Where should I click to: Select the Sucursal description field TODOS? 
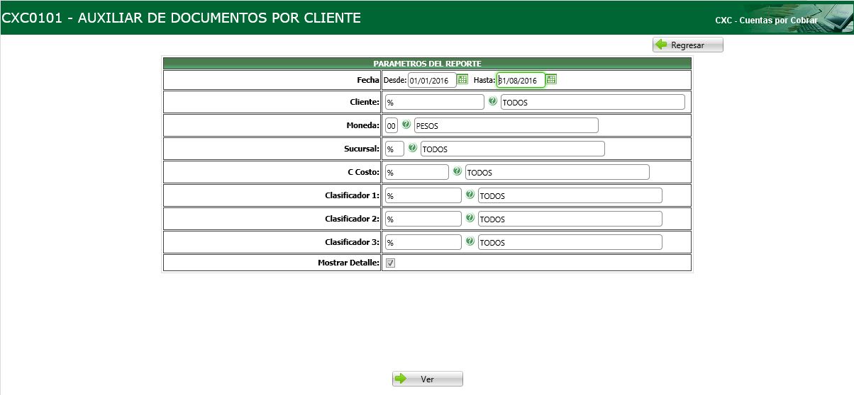tap(513, 149)
